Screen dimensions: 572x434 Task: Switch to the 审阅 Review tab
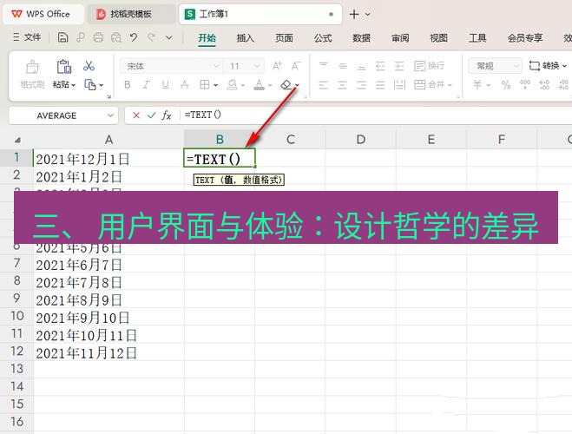[x=400, y=38]
